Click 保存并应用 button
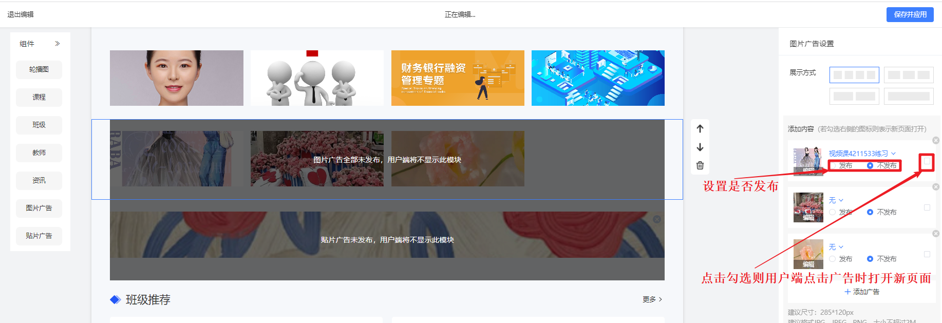The width and height of the screenshot is (942, 323). click(x=910, y=14)
